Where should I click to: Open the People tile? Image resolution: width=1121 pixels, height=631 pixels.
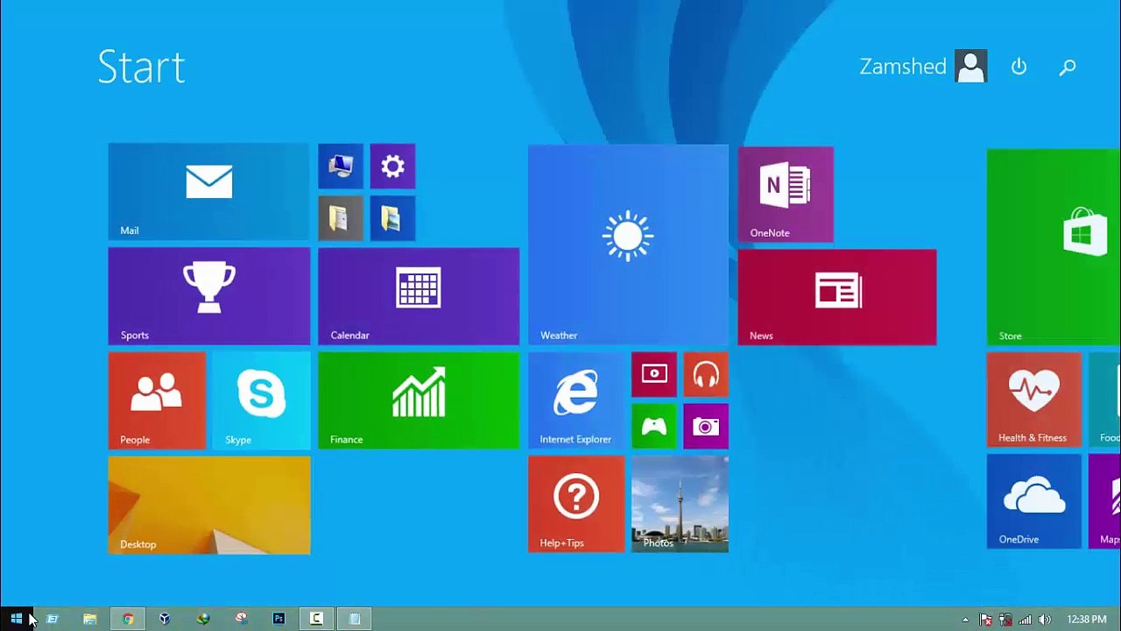coord(157,401)
